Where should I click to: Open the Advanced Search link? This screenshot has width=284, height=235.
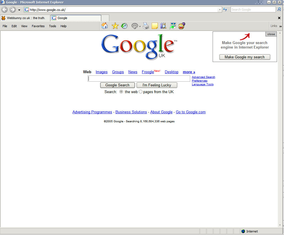[203, 77]
